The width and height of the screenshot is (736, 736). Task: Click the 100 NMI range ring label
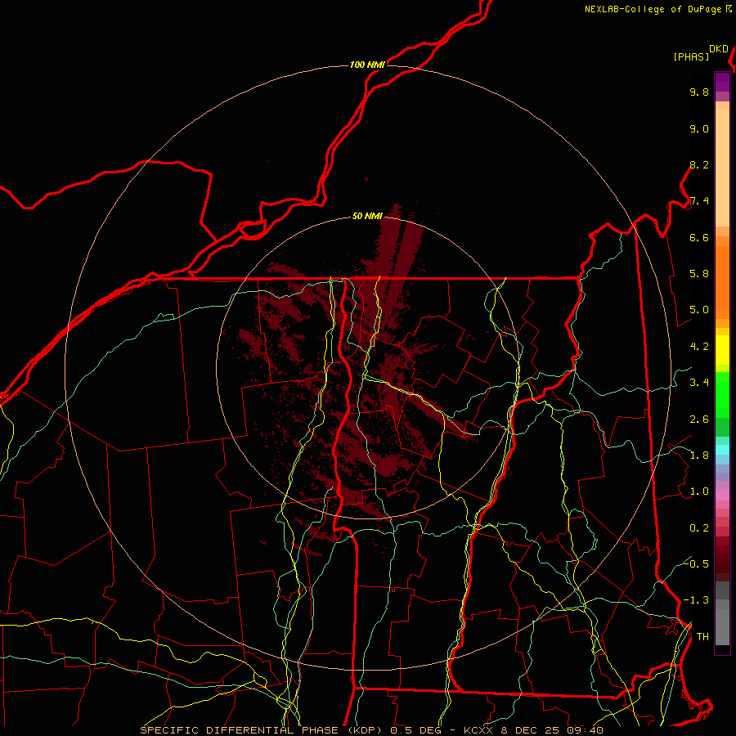point(367,65)
